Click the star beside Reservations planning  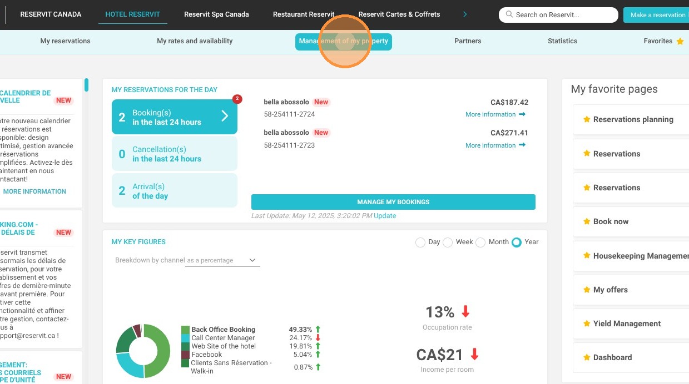[x=586, y=119]
